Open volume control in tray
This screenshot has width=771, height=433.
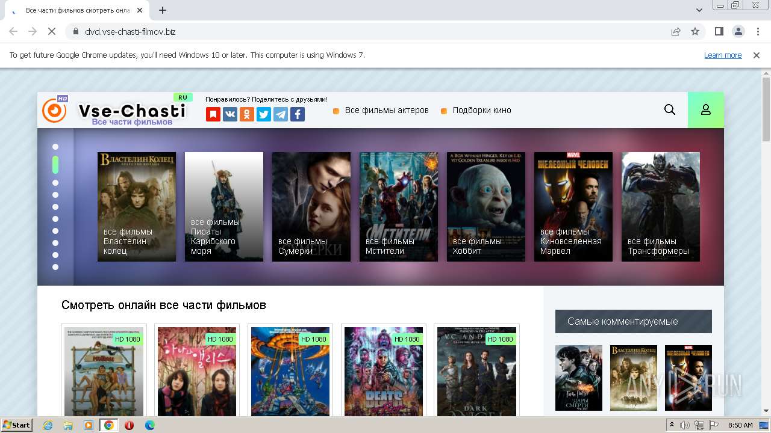coord(685,425)
